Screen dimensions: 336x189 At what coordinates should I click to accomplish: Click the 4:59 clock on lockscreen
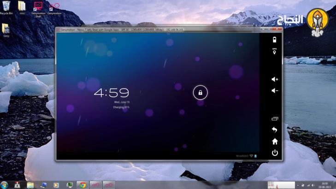click(x=111, y=93)
